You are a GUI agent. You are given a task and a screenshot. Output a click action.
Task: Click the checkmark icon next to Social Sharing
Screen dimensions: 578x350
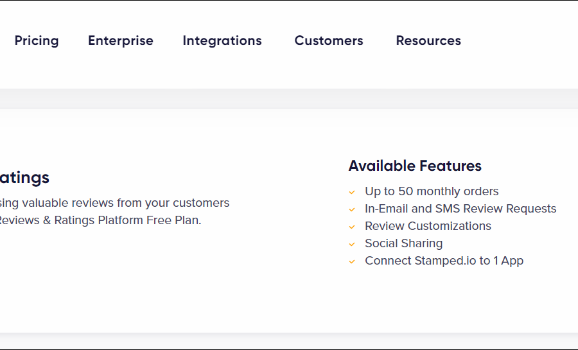click(352, 244)
